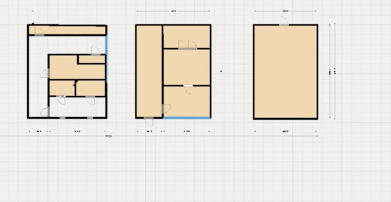This screenshot has height=202, width=391.
Task: Click the door above the inner block near the blue wall
Action: (95, 51)
